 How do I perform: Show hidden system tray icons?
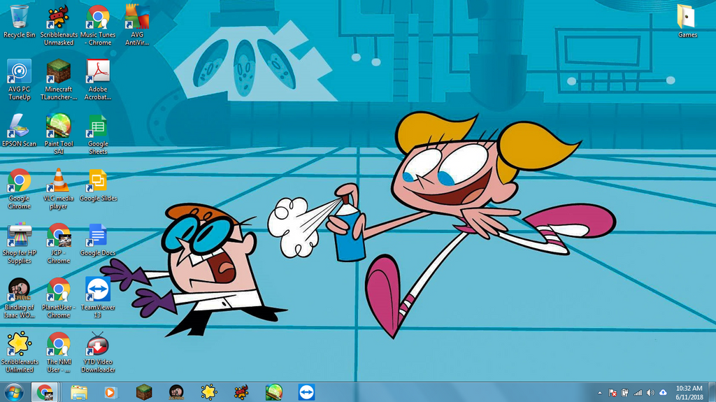(599, 393)
